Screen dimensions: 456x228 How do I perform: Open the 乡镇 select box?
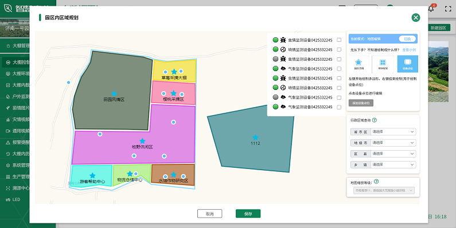[x=393, y=164]
